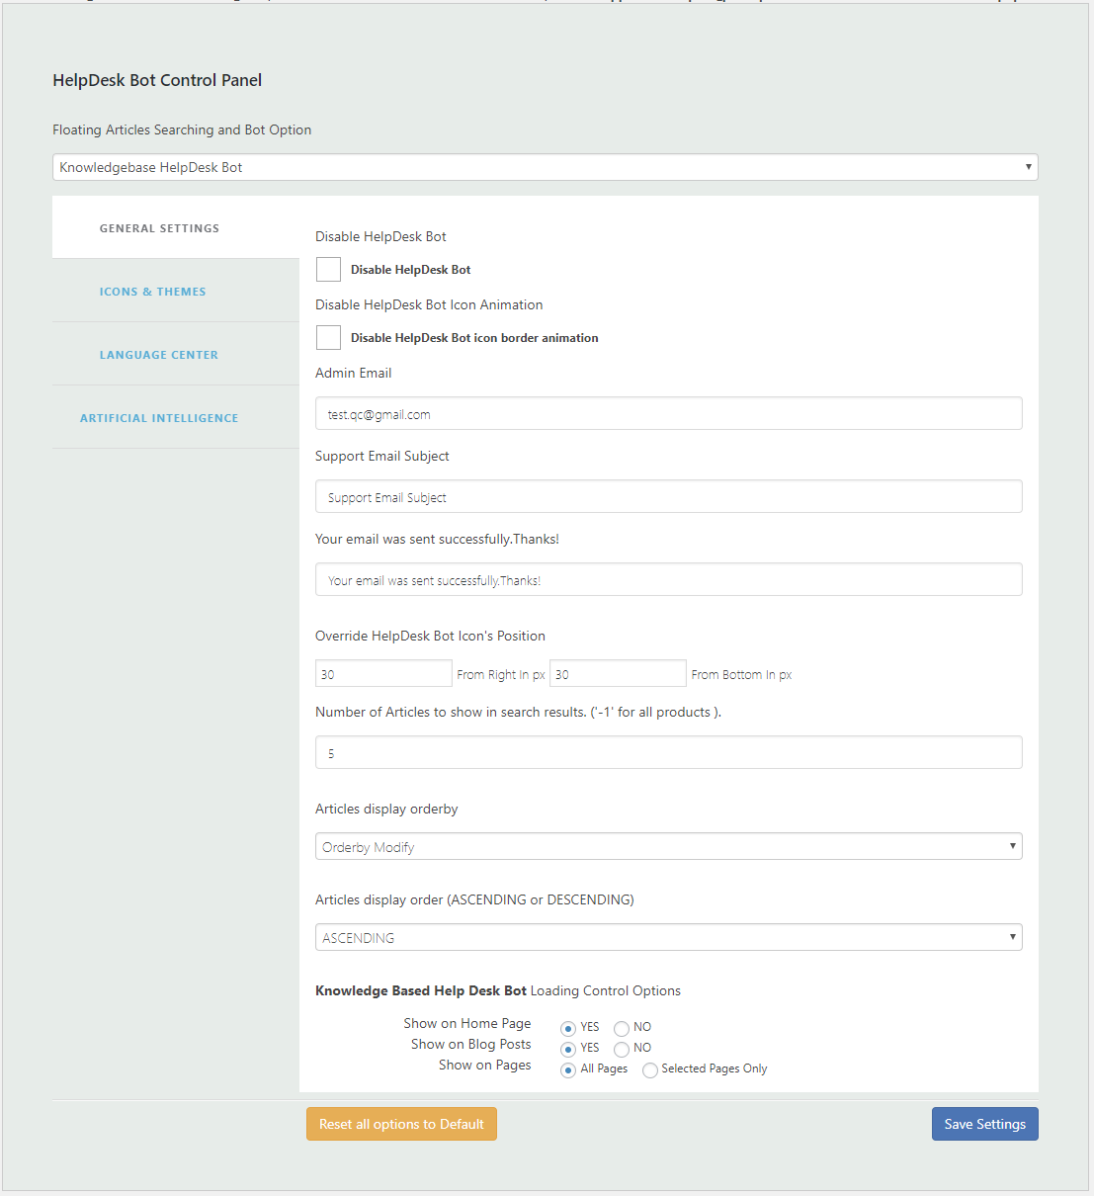
Task: Click the Number of Articles input field
Action: coord(669,752)
